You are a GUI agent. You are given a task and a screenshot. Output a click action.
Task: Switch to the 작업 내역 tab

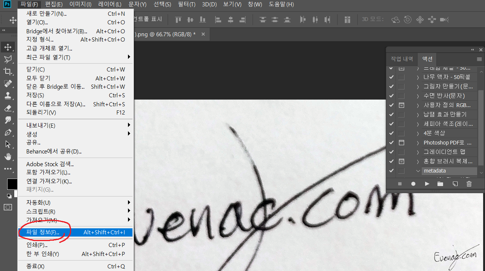tap(402, 59)
